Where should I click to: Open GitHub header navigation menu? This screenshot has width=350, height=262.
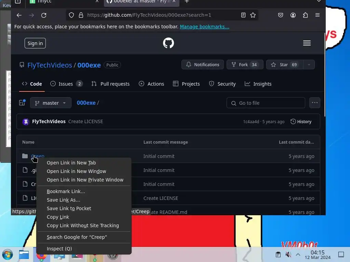point(307,43)
